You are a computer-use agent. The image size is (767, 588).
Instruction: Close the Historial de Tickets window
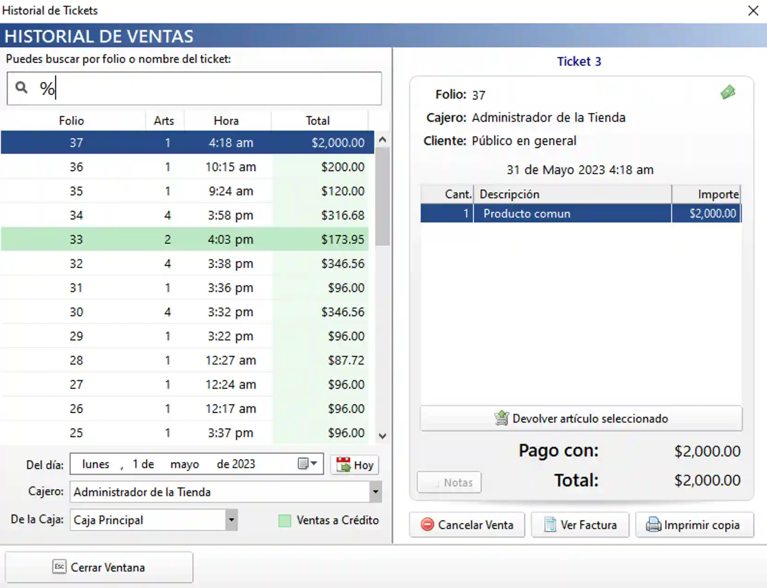753,11
